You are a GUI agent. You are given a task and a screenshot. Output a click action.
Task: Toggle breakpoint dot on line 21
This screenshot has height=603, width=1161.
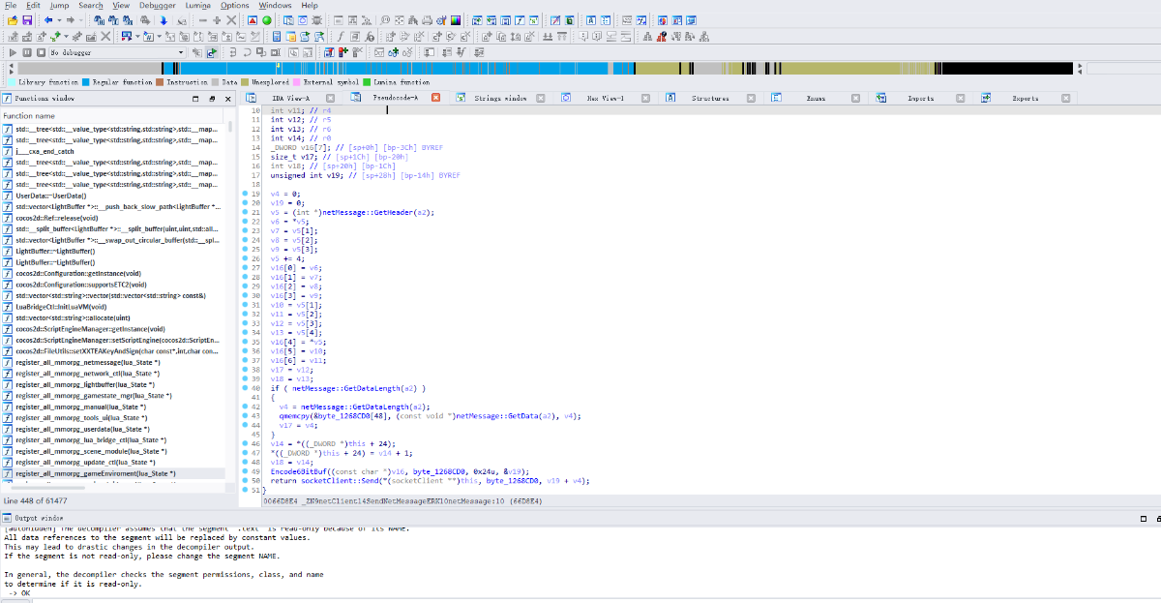click(244, 212)
